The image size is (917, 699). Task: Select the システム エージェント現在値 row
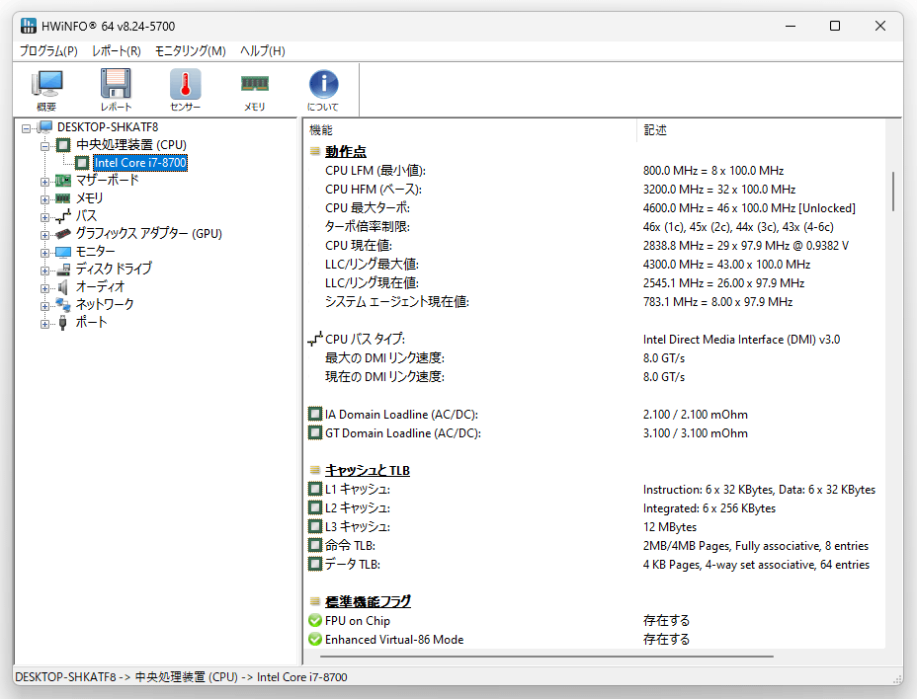pyautogui.click(x=594, y=301)
